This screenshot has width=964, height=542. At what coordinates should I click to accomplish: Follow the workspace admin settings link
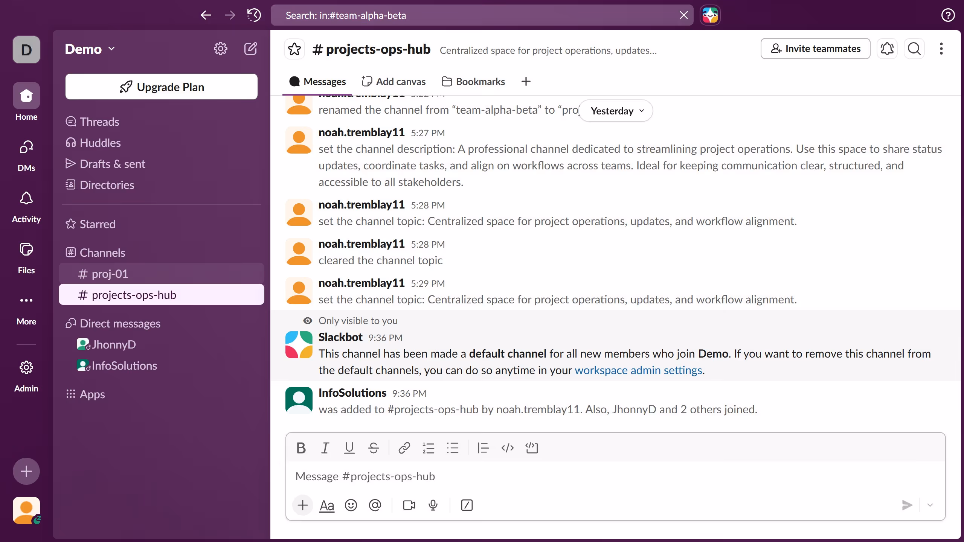click(x=638, y=370)
